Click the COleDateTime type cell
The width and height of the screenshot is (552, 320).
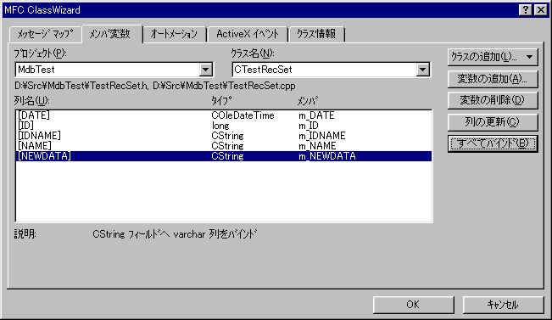click(243, 115)
